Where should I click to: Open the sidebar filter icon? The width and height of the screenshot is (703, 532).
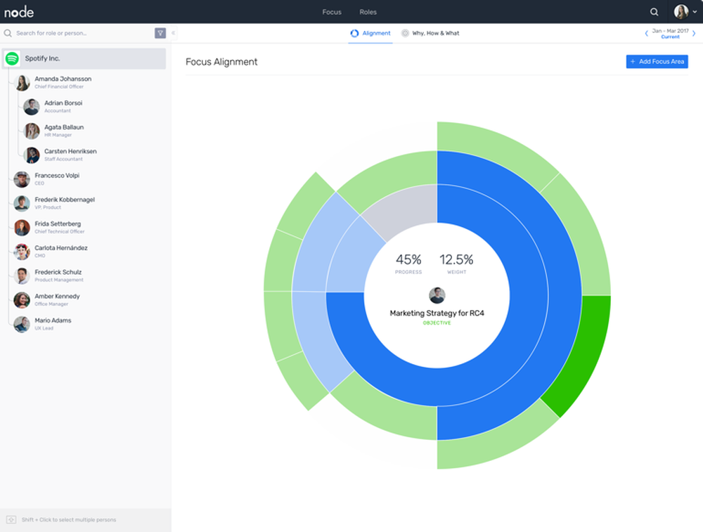(160, 33)
